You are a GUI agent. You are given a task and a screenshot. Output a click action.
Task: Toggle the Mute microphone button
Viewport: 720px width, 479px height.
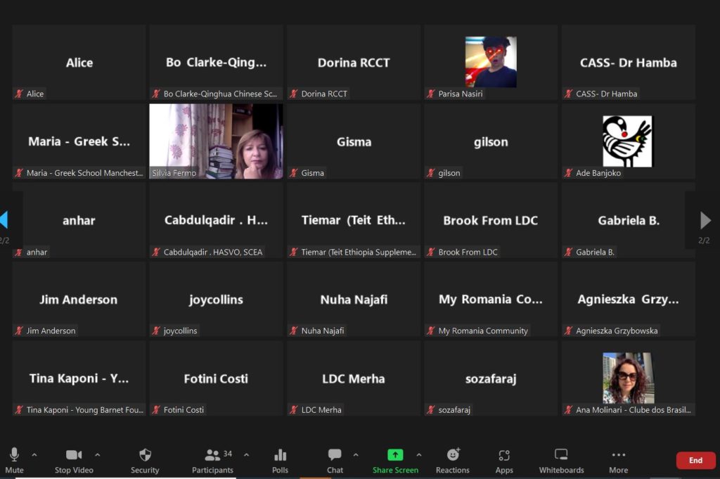point(14,461)
